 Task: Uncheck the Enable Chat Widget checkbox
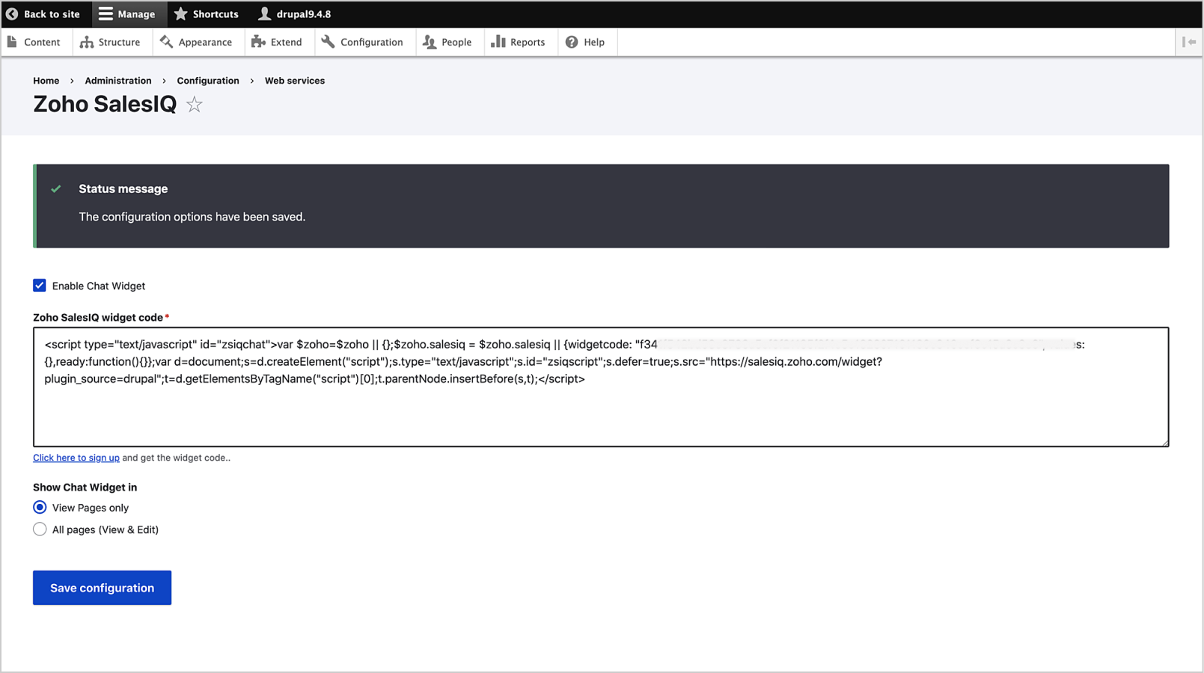[x=40, y=286]
